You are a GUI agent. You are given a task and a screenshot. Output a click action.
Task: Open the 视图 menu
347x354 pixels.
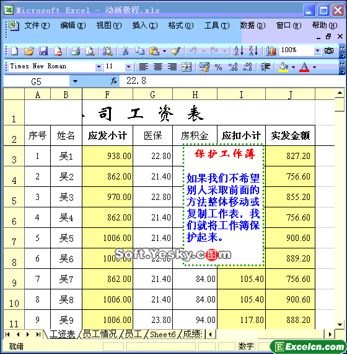click(x=109, y=25)
